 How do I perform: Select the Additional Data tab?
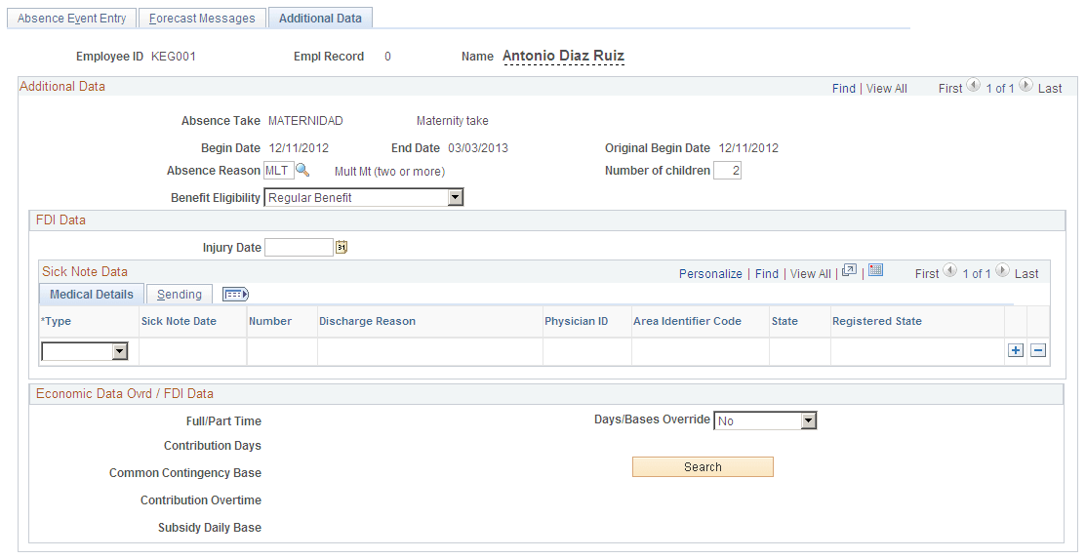point(320,18)
